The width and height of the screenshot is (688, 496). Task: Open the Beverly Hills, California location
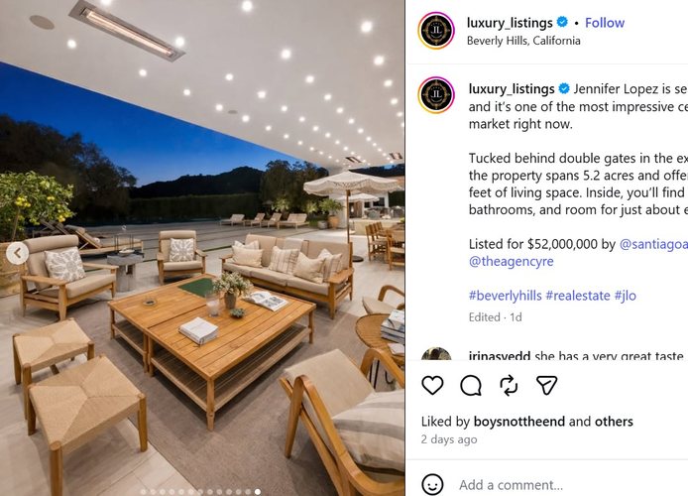pos(523,41)
